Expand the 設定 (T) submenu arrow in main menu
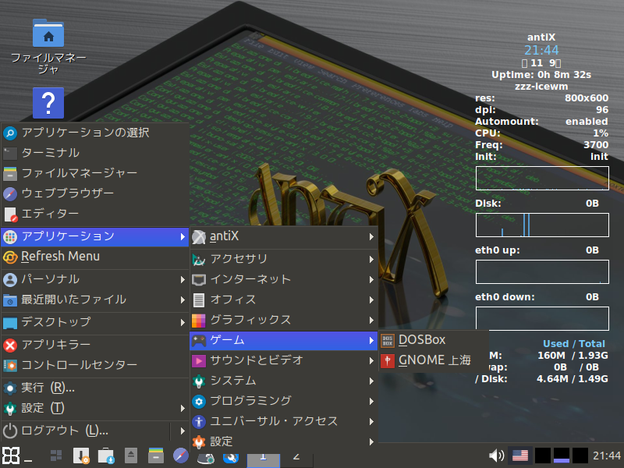 click(x=183, y=408)
